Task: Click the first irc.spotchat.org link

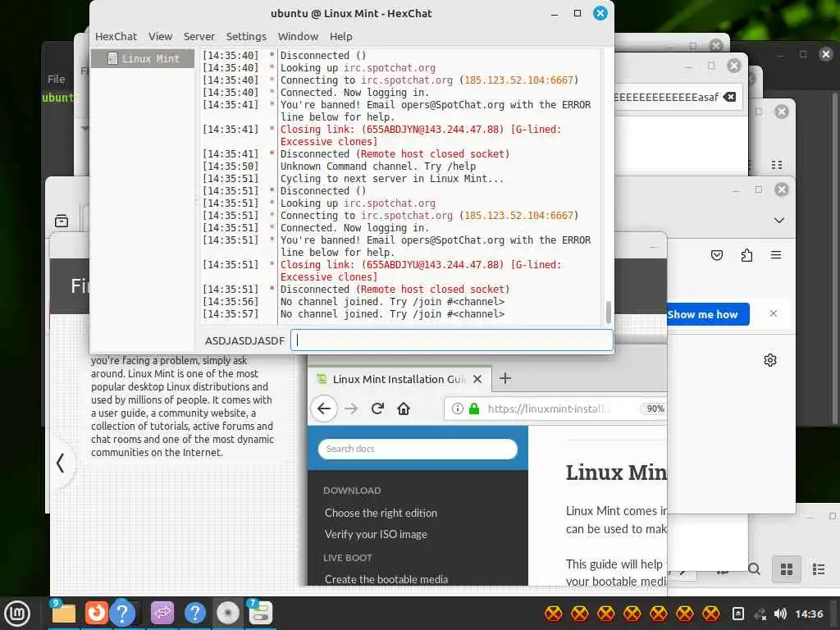Action: point(390,68)
